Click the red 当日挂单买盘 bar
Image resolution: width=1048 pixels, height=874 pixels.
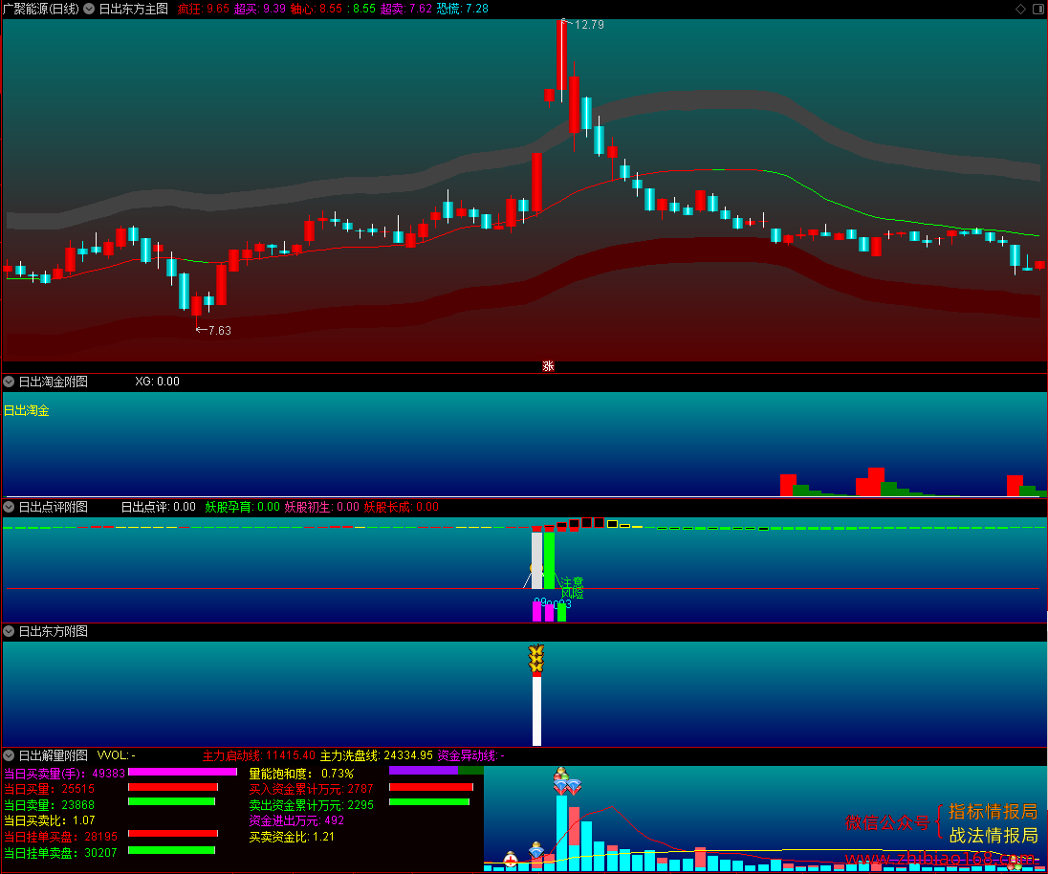(x=173, y=833)
